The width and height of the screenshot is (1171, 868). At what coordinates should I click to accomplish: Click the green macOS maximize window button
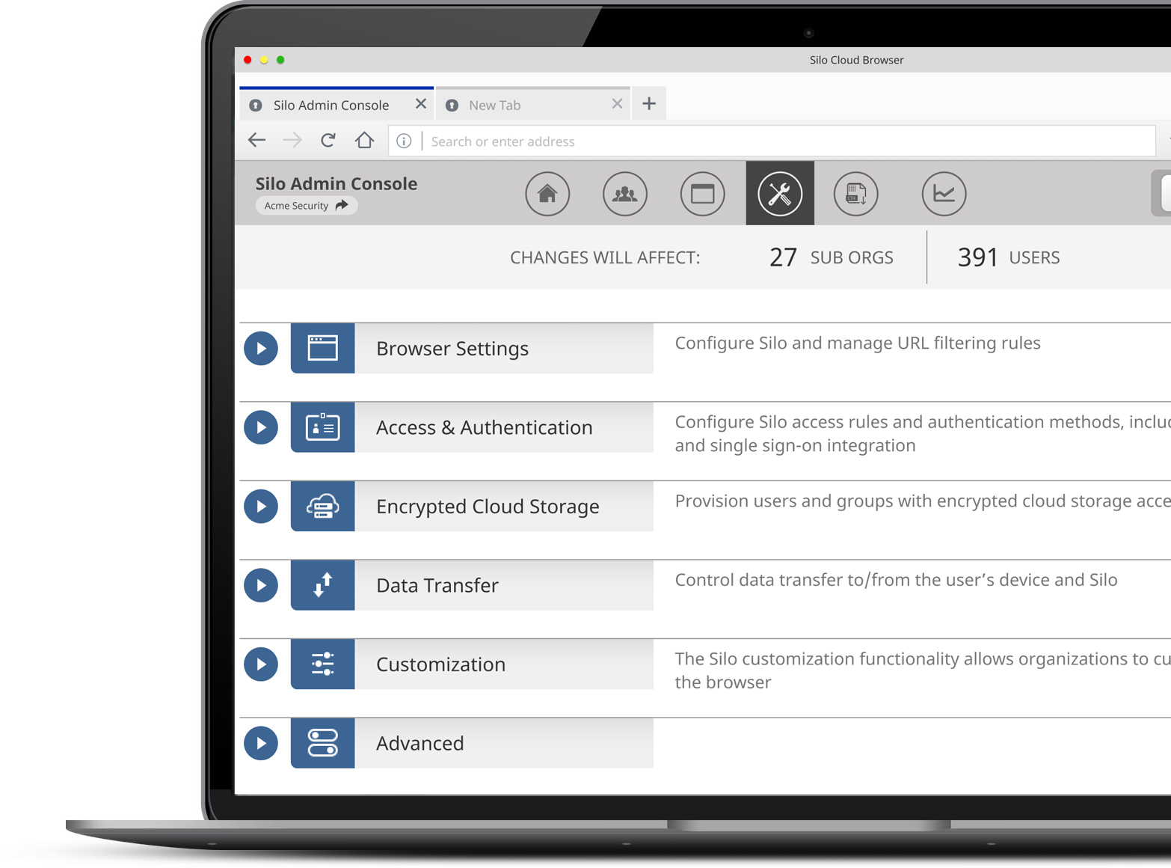(280, 60)
